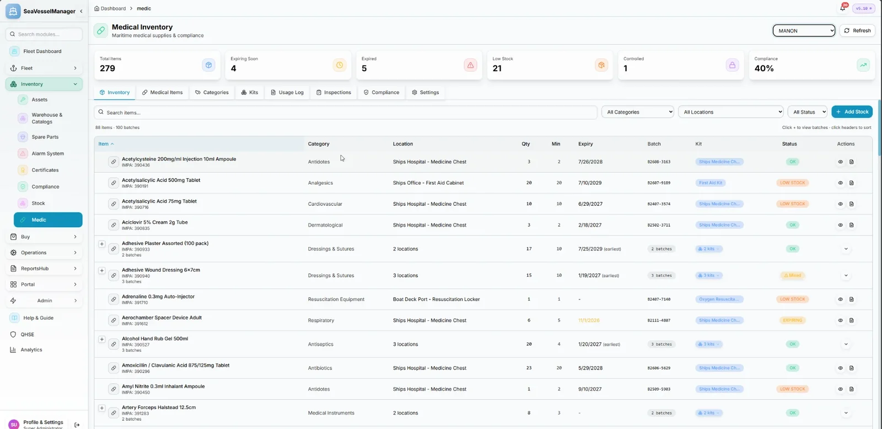Expand Alcohol Hand Rub Gel batches
Viewport: 882px width, 429px height.
click(x=102, y=339)
